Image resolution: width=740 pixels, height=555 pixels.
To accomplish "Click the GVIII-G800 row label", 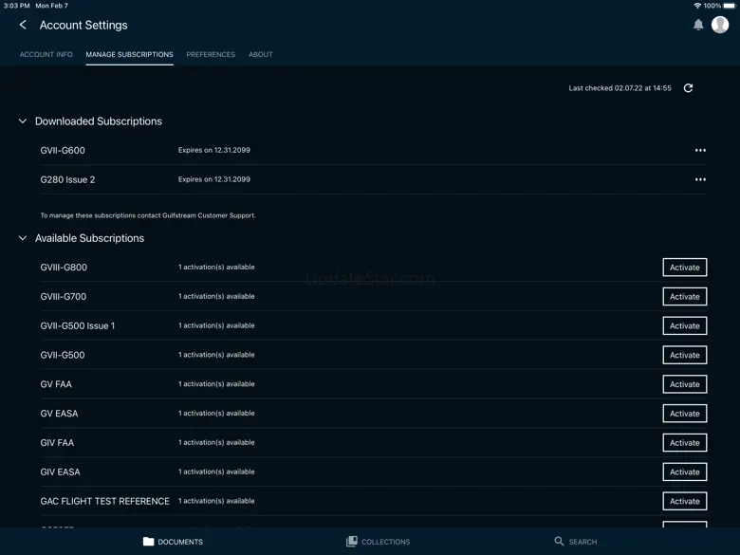I will (64, 268).
